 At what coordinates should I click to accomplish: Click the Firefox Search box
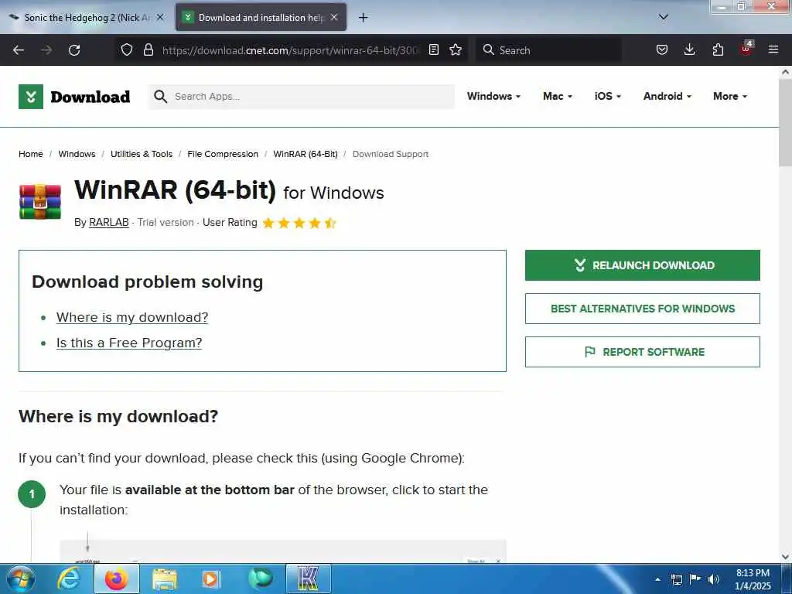pos(548,50)
